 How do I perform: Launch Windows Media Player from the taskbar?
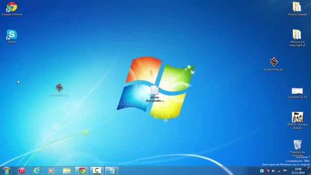52,171
